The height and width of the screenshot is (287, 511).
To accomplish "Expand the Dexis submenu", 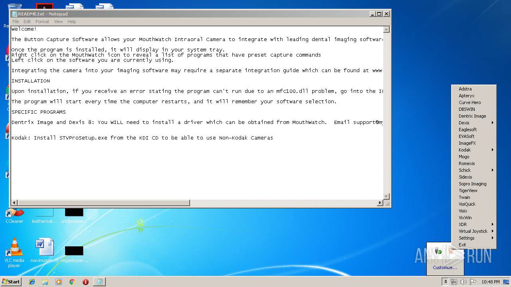I will tap(474, 123).
